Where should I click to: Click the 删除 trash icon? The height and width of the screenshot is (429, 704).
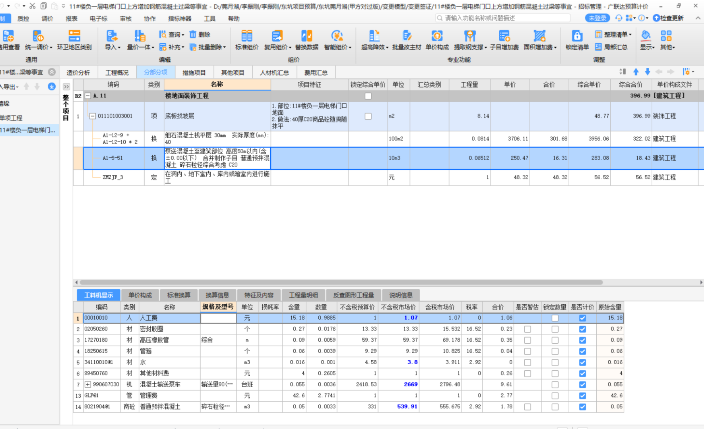[x=193, y=35]
